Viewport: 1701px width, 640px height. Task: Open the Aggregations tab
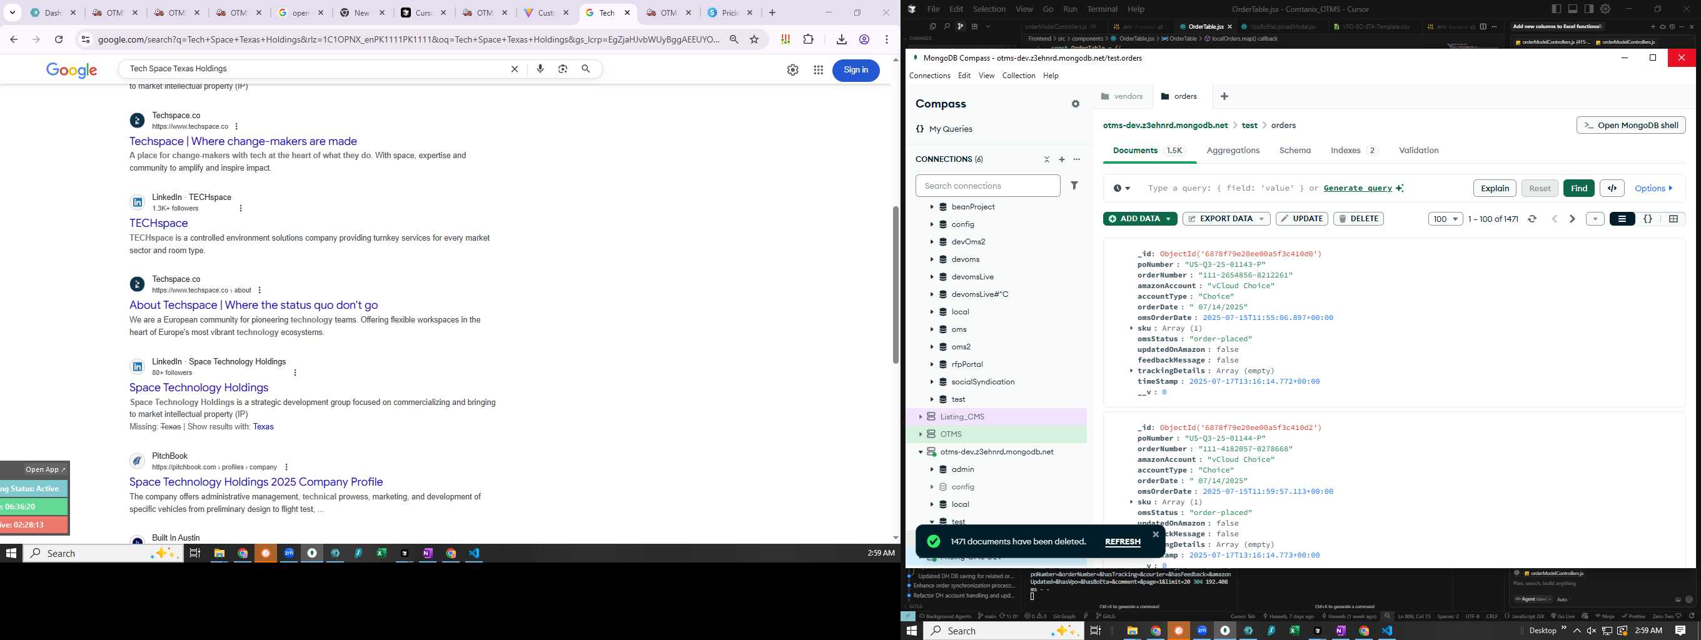point(1233,151)
